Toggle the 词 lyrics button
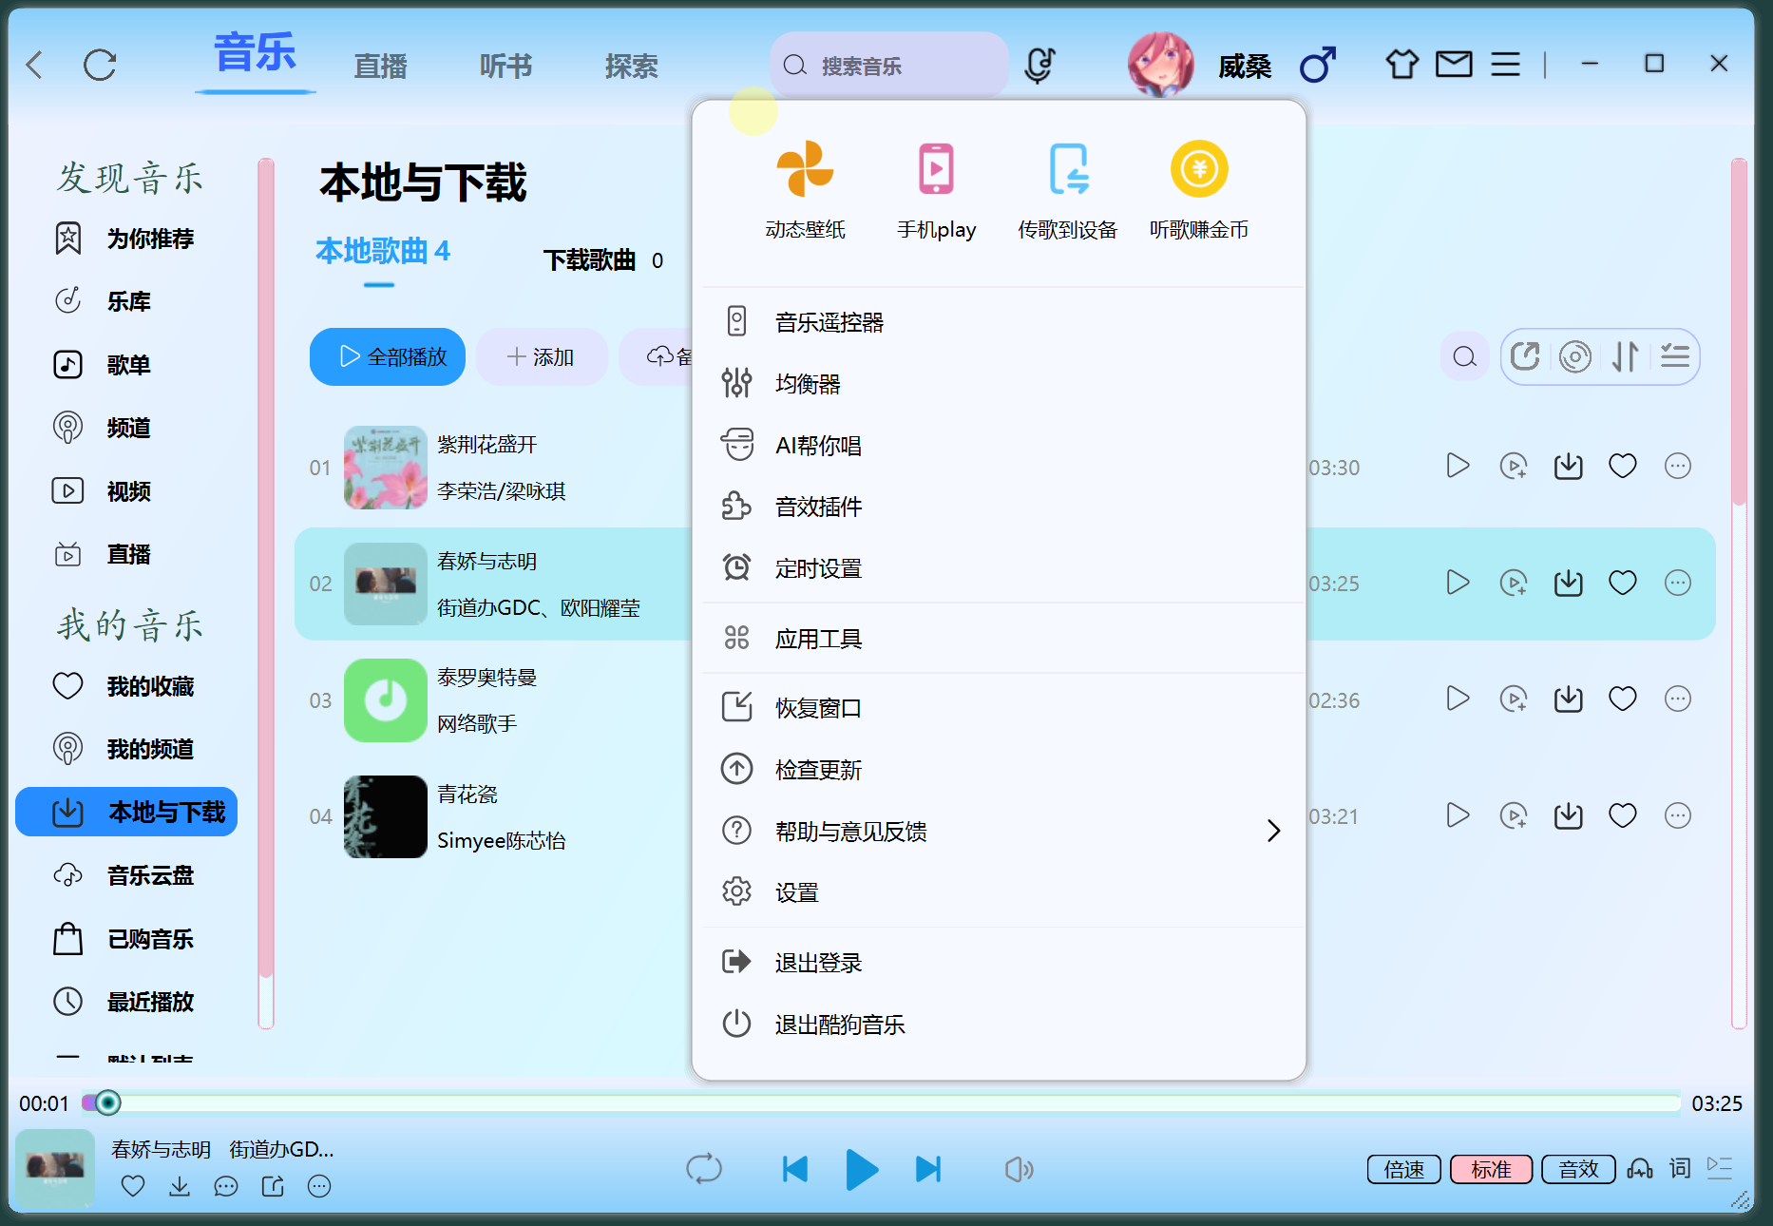The height and width of the screenshot is (1226, 1773). pyautogui.click(x=1680, y=1168)
